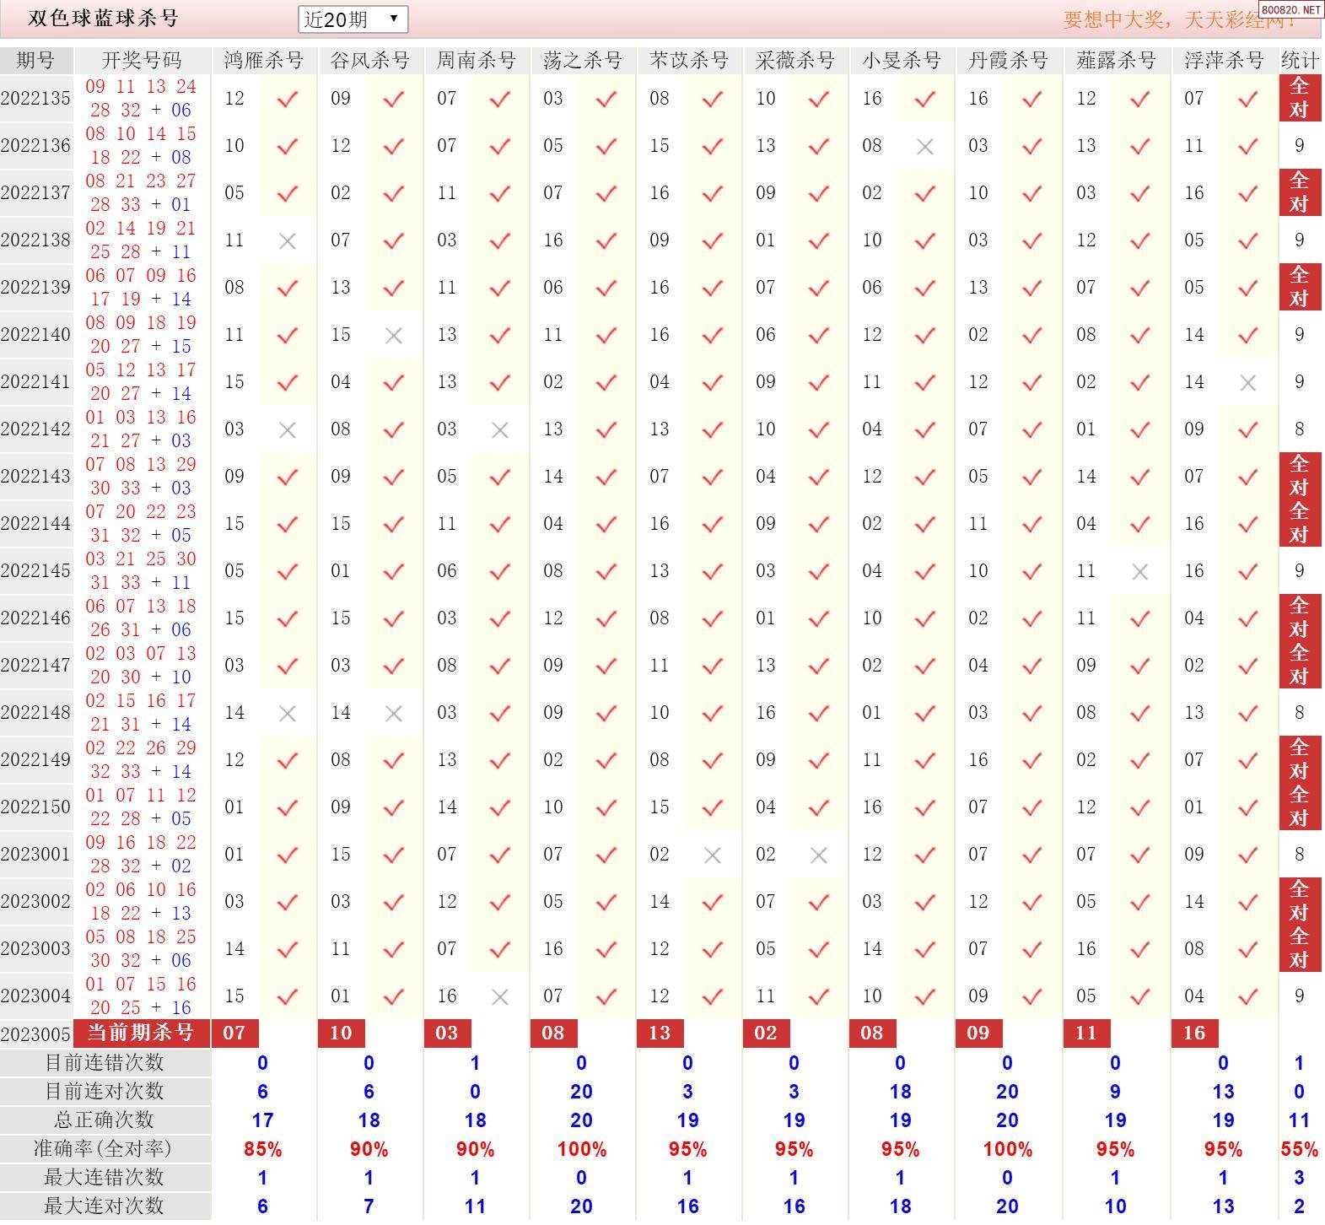Select issue number 2022135
1325x1225 pixels.
[36, 98]
